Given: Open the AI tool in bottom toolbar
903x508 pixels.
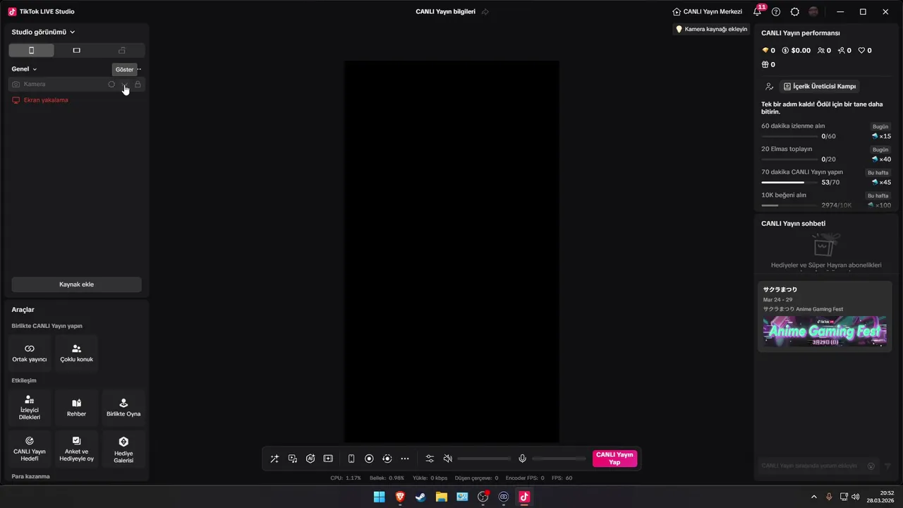Looking at the screenshot, I should (x=310, y=459).
